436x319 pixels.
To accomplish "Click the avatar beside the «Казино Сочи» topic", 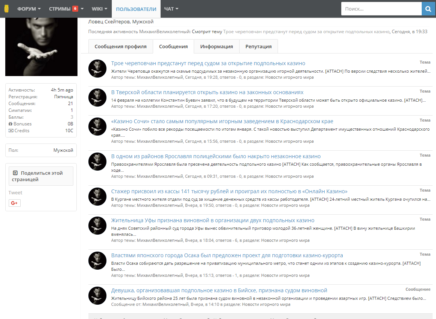I will (97, 127).
